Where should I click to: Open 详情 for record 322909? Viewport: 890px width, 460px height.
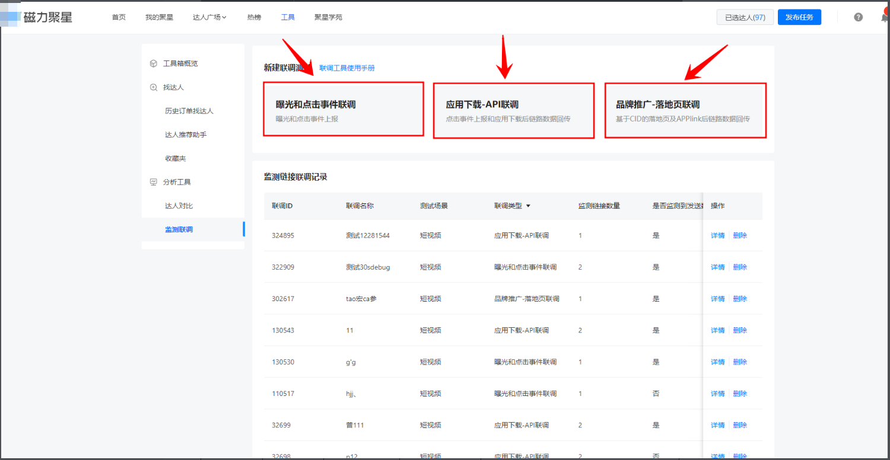click(718, 267)
